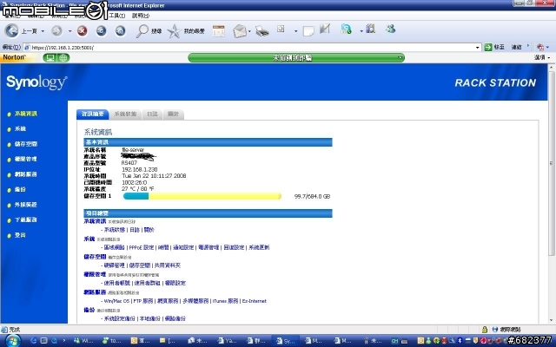This screenshot has width=556, height=347.
Task: Refresh the page in Internet Explorer
Action: pyautogui.click(x=101, y=31)
